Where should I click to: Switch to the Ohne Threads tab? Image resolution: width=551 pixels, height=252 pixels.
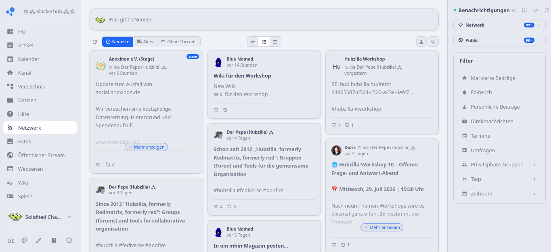pos(178,42)
